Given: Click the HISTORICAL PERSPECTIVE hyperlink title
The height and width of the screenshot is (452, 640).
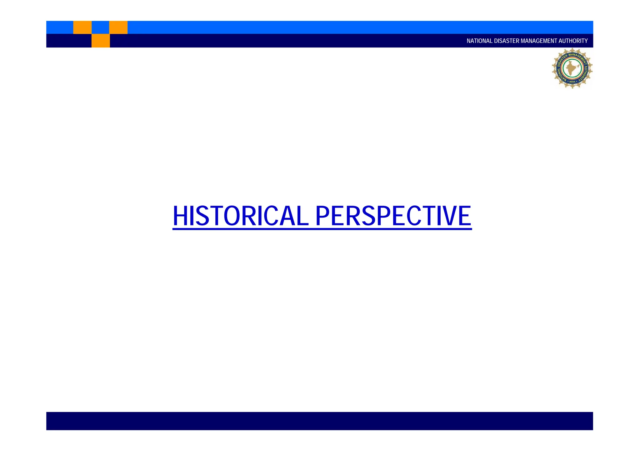Looking at the screenshot, I should coord(322,216).
